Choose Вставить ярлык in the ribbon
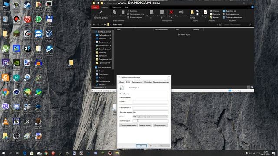Image resolution: width=278 pixels, height=156 pixels. [135, 17]
